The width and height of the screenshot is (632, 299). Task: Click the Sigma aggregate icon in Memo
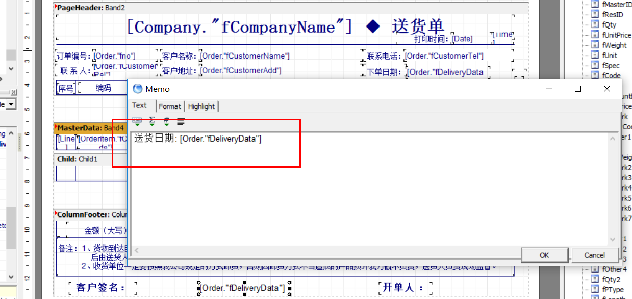click(152, 121)
